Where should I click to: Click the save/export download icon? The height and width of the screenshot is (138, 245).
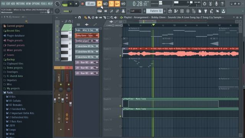pos(224,11)
